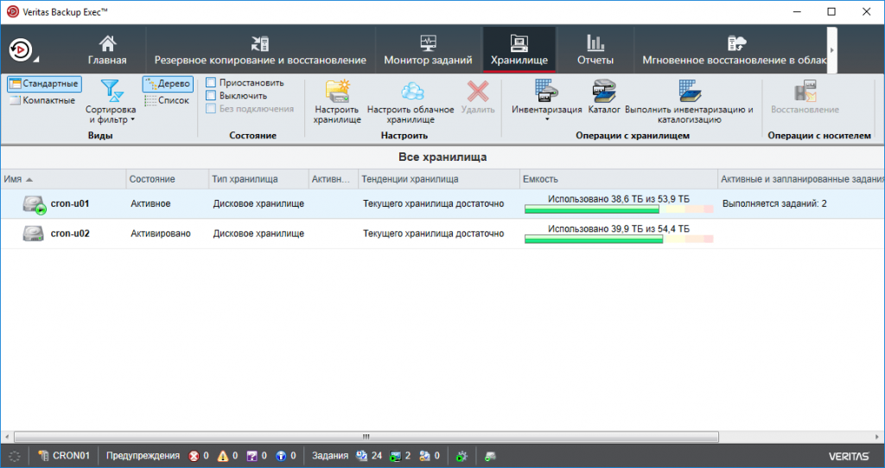Click the Активн... column header
Image resolution: width=885 pixels, height=468 pixels.
333,179
